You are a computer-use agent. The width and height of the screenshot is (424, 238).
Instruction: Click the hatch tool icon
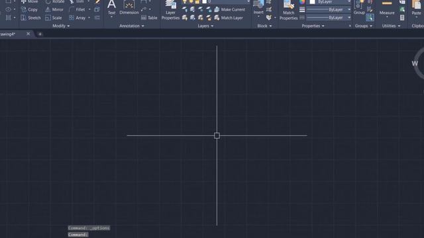click(x=9, y=18)
